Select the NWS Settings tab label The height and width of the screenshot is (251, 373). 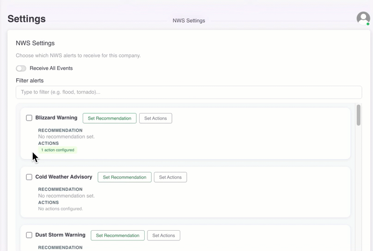(x=189, y=21)
